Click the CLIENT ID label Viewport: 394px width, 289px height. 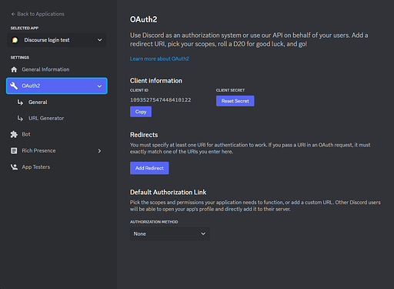(139, 90)
